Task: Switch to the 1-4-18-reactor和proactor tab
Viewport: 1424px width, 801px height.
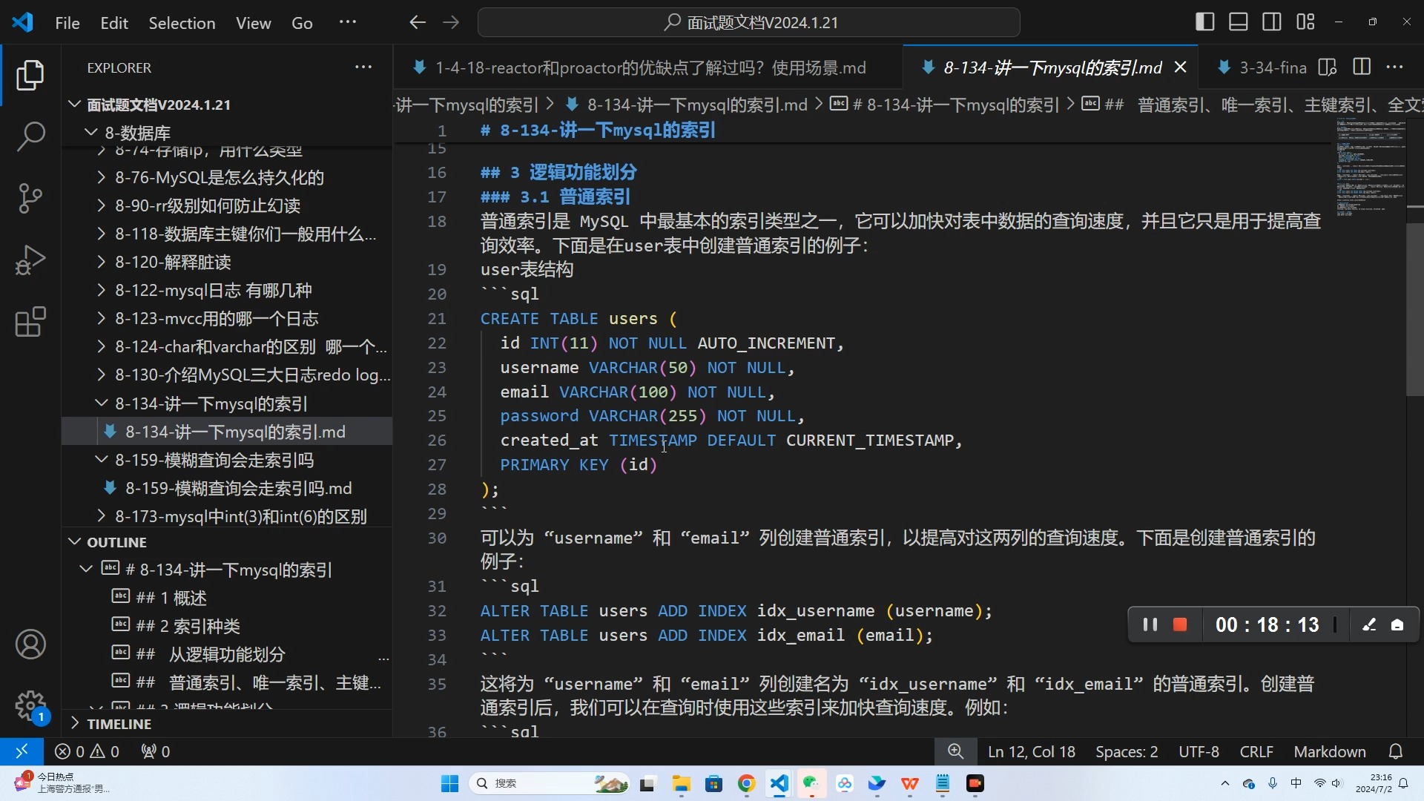Action: 648,67
